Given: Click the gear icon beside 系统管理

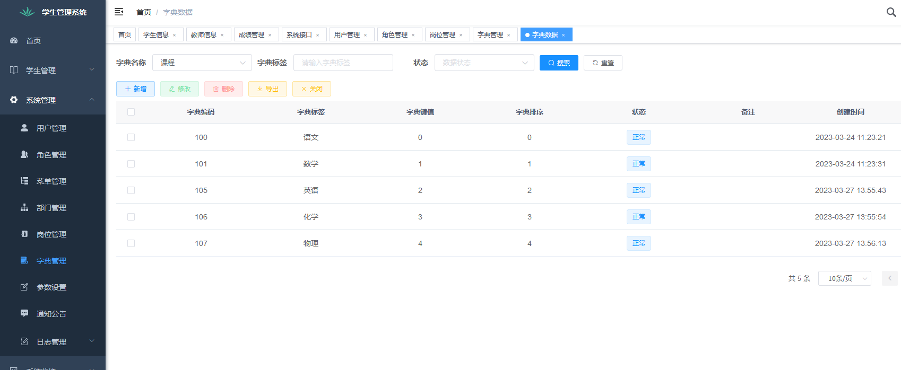Looking at the screenshot, I should (14, 100).
